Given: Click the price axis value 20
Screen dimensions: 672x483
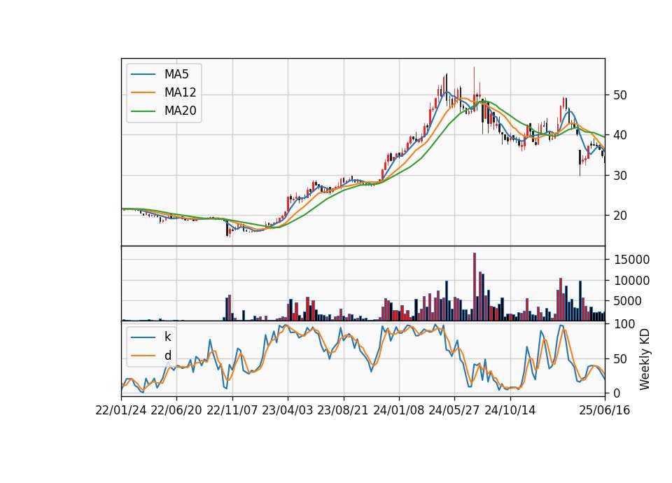Looking at the screenshot, I should [619, 216].
